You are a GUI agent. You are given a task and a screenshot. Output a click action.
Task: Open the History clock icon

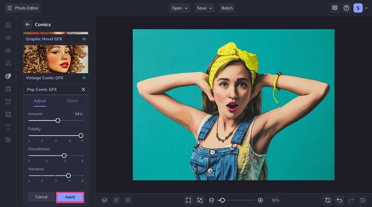[363, 200]
